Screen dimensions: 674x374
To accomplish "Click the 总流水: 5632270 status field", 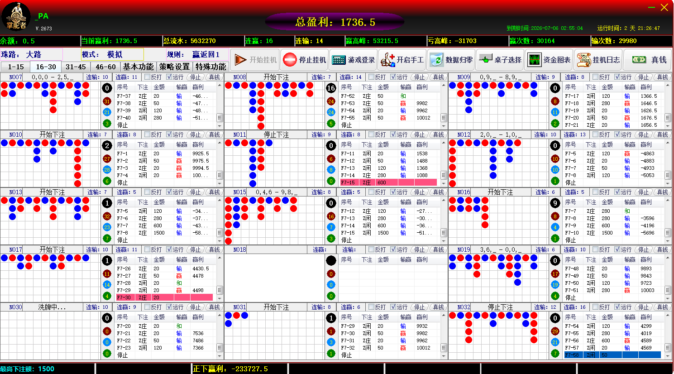I will coord(203,41).
